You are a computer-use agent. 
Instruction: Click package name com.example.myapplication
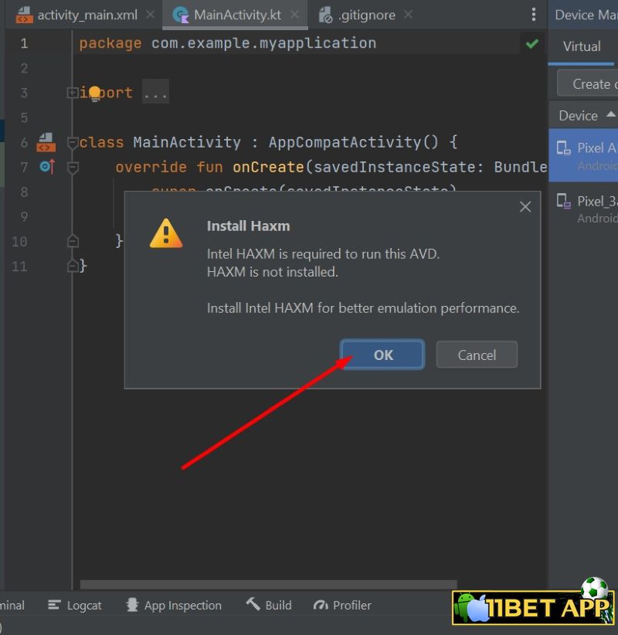tap(263, 43)
